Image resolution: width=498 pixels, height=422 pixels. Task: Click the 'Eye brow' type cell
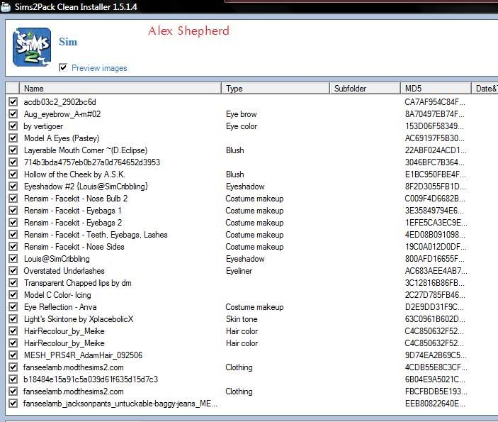[x=242, y=114]
